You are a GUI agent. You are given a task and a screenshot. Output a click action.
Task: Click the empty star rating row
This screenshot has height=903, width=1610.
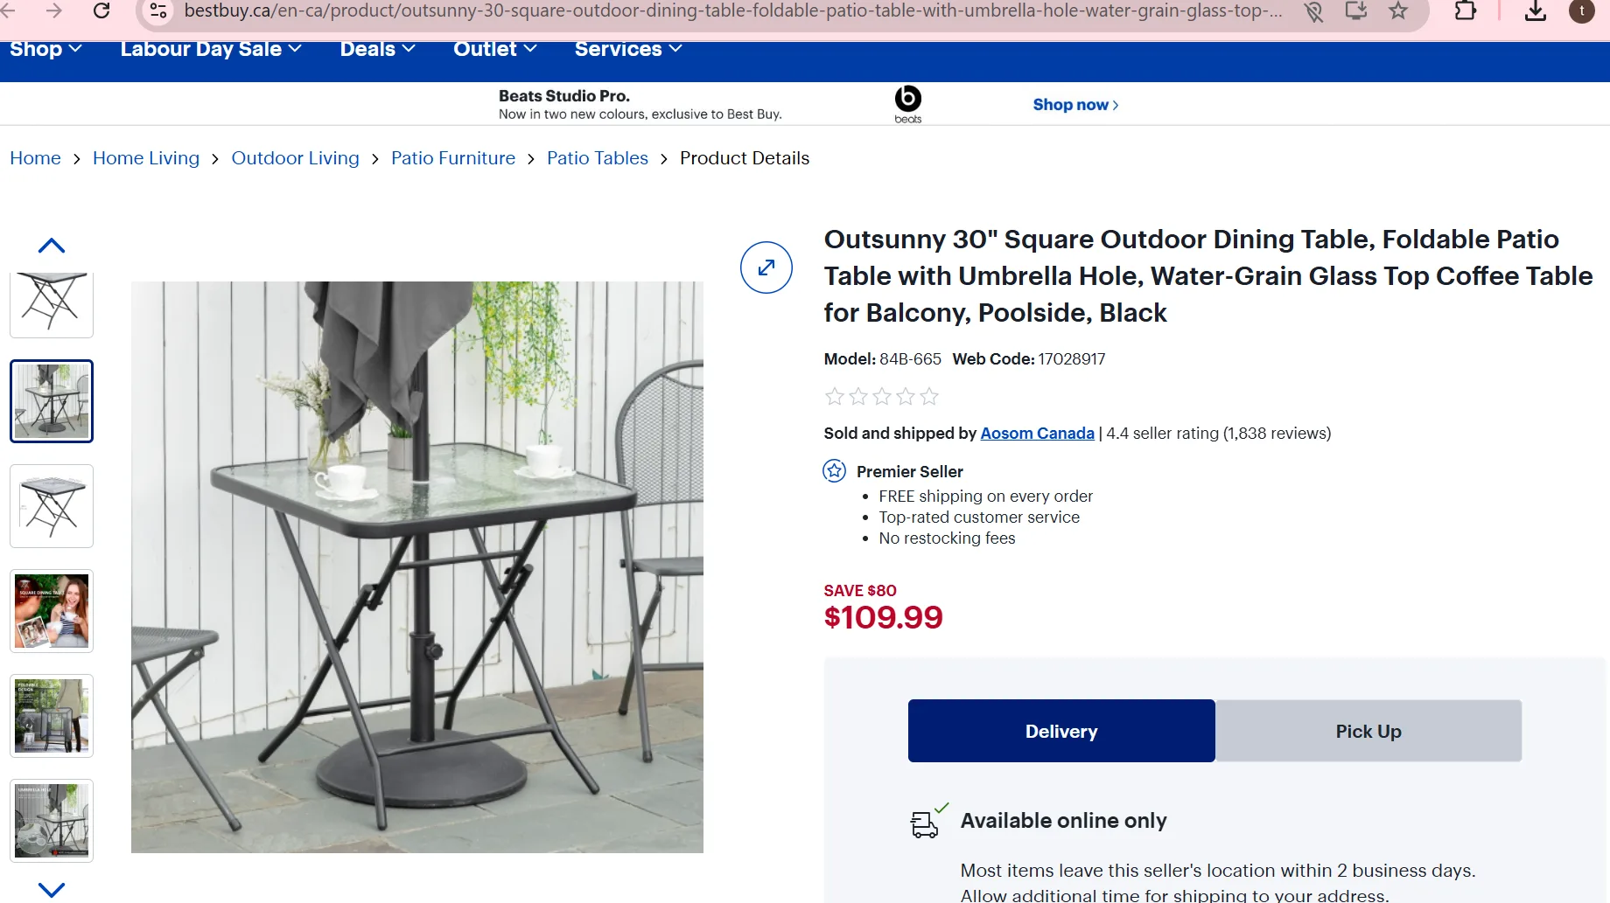pos(882,397)
